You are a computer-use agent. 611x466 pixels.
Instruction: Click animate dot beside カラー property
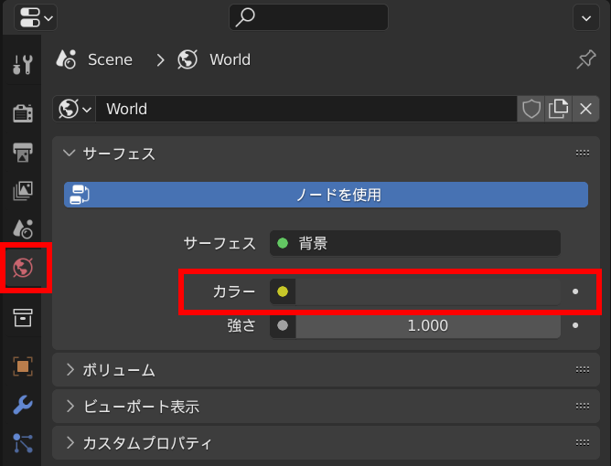pos(575,291)
